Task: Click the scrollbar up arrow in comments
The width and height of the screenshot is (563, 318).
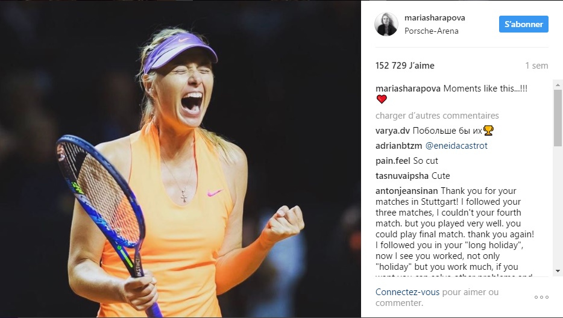Action: (558, 85)
